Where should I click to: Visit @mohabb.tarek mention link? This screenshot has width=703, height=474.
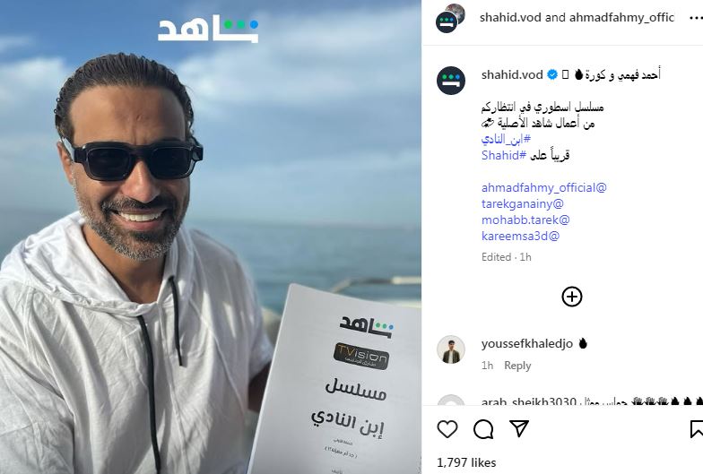525,220
